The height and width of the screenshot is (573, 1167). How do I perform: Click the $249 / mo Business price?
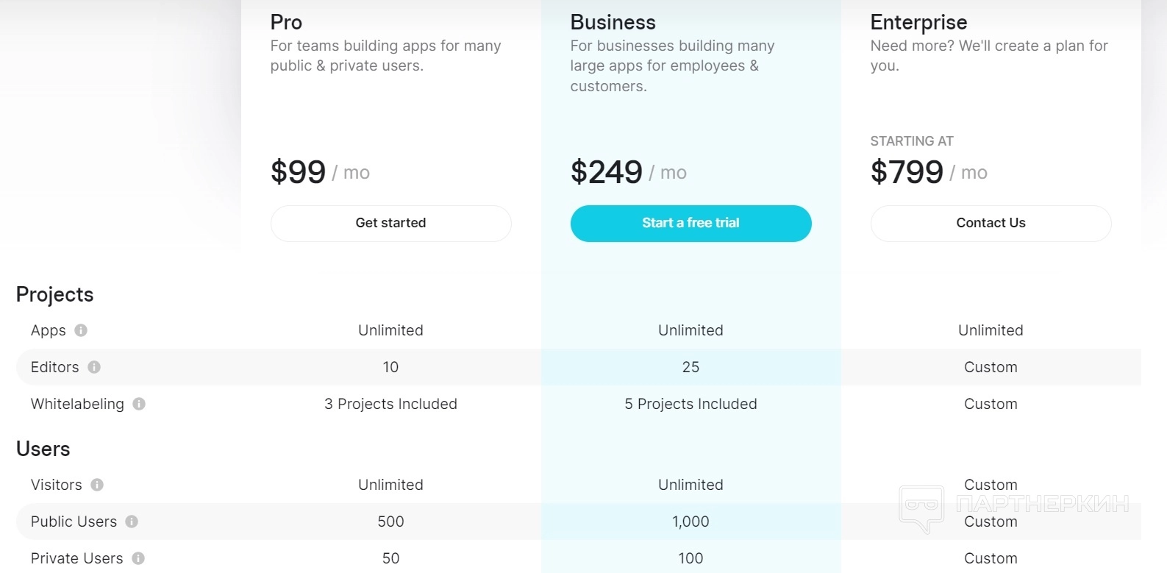pyautogui.click(x=628, y=172)
